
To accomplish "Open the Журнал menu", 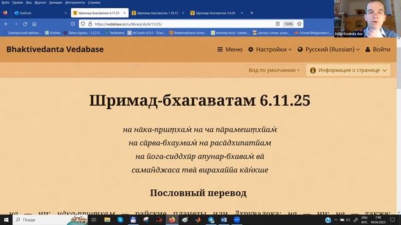I will tap(40, 2).
